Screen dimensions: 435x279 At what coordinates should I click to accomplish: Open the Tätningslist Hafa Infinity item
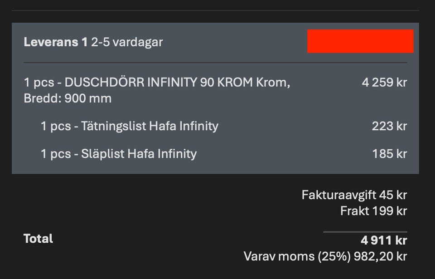(150, 126)
